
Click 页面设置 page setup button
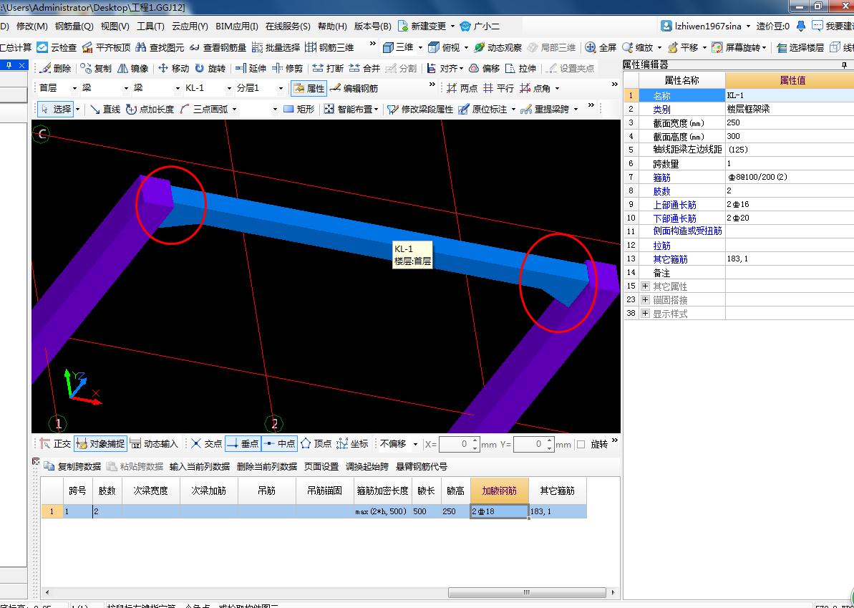pyautogui.click(x=321, y=467)
